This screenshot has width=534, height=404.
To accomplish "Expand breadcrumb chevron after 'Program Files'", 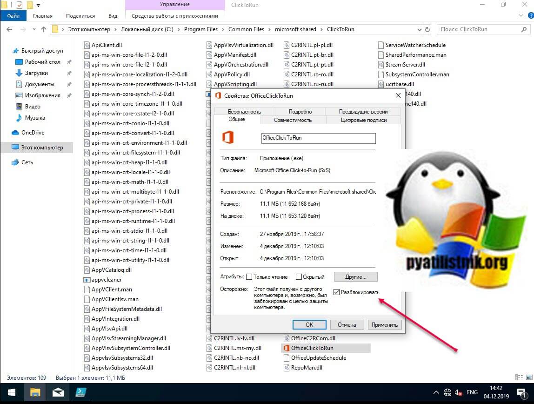I will pos(223,29).
